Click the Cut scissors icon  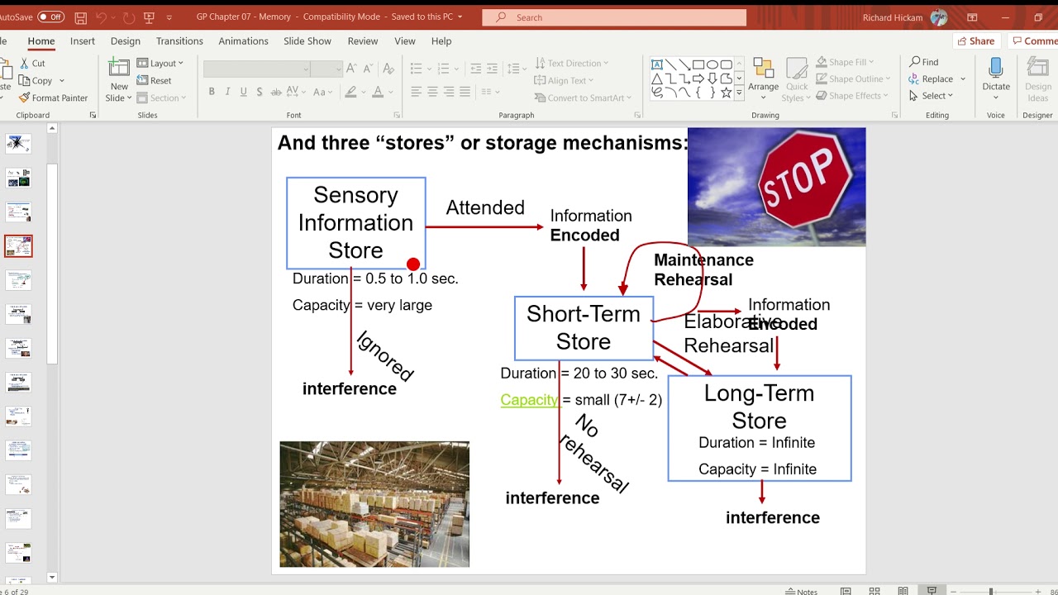(x=25, y=63)
